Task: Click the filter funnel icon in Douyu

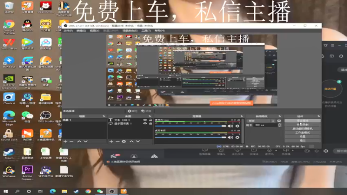Action: click(326, 45)
